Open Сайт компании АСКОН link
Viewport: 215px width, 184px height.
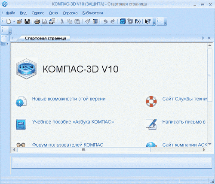pyautogui.click(x=184, y=145)
